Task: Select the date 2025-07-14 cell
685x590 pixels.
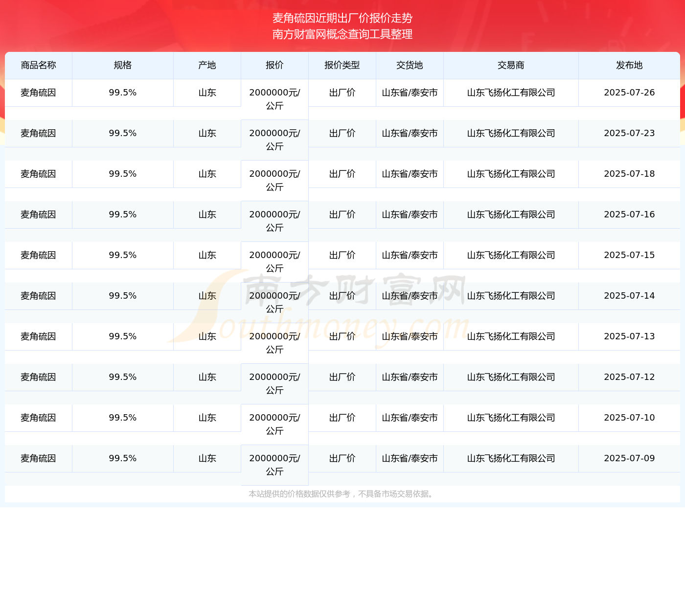Action: (x=629, y=296)
